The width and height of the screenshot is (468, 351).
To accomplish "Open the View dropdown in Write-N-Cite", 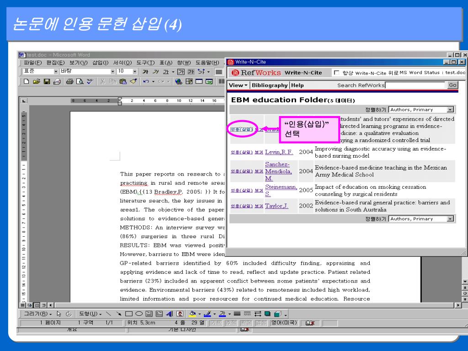I will (x=238, y=85).
